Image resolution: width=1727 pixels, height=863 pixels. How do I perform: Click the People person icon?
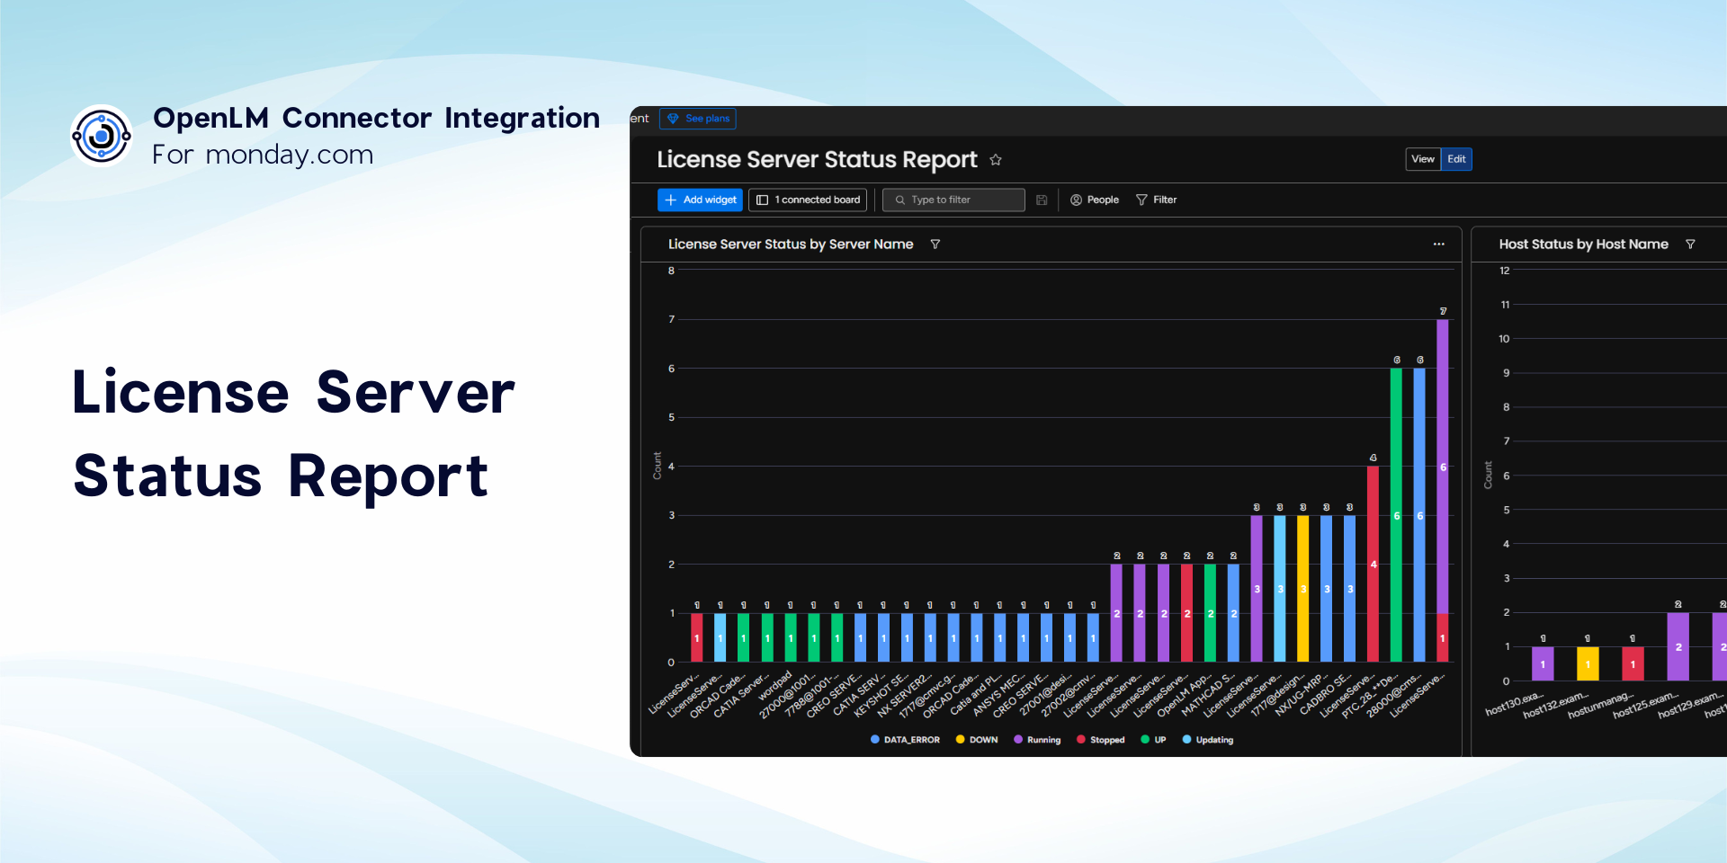pos(1076,200)
